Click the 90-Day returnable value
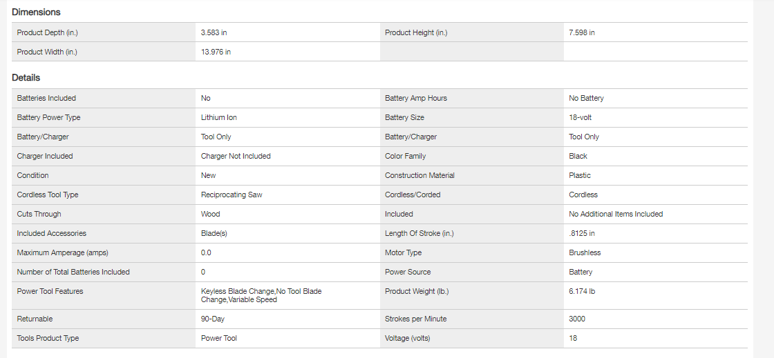The width and height of the screenshot is (774, 358). [213, 319]
